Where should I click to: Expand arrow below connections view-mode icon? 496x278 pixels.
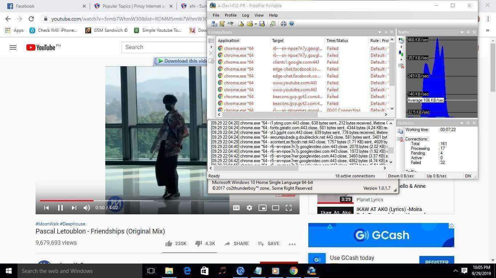pyautogui.click(x=211, y=47)
